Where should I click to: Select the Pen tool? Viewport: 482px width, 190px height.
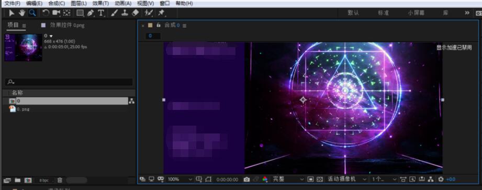(x=90, y=13)
